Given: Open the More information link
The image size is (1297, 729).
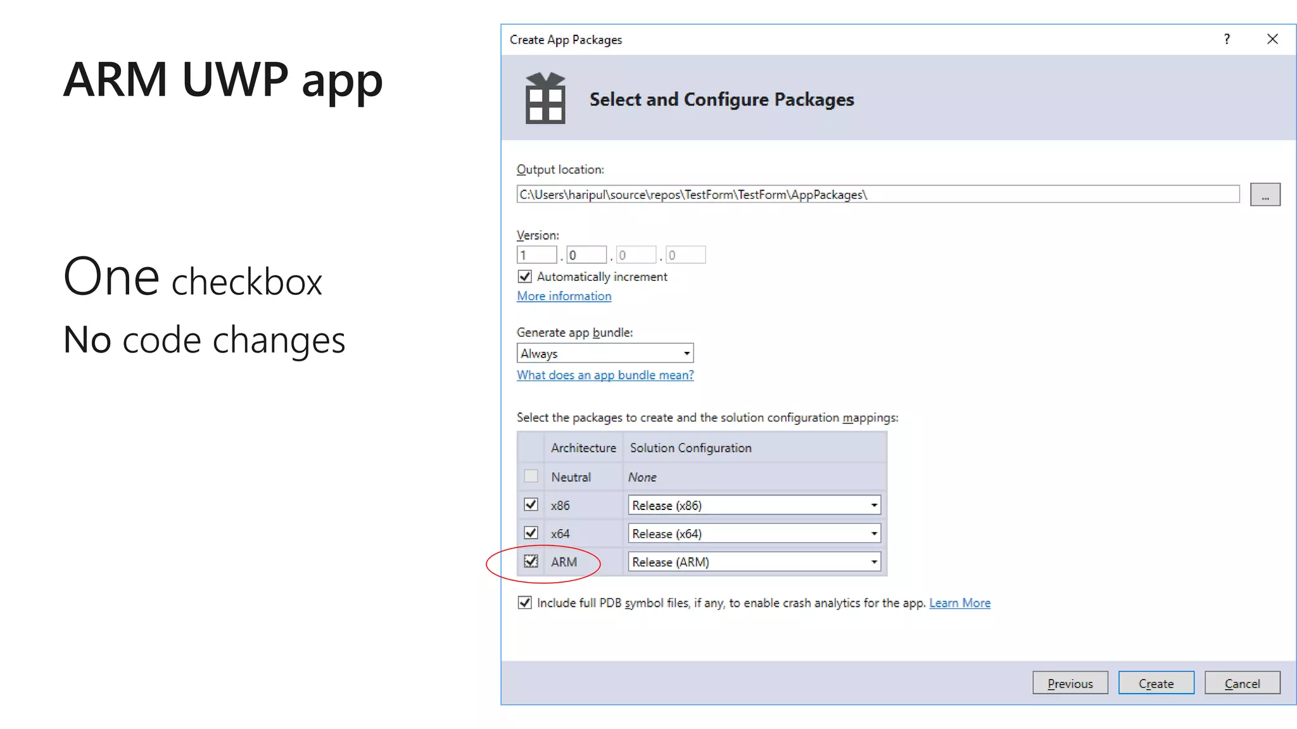Looking at the screenshot, I should pyautogui.click(x=564, y=296).
